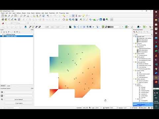Click Pan Map to Selection icon
Image resolution: width=159 pixels, height=119 pixels.
[6, 16]
